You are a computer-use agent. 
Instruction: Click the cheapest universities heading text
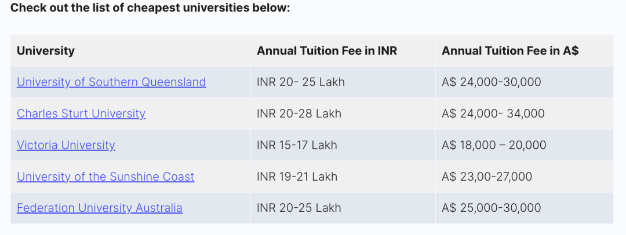(150, 8)
